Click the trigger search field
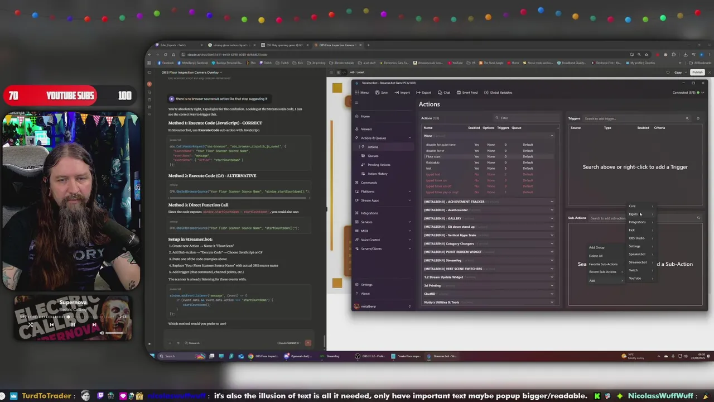The height and width of the screenshot is (402, 714). [x=635, y=118]
